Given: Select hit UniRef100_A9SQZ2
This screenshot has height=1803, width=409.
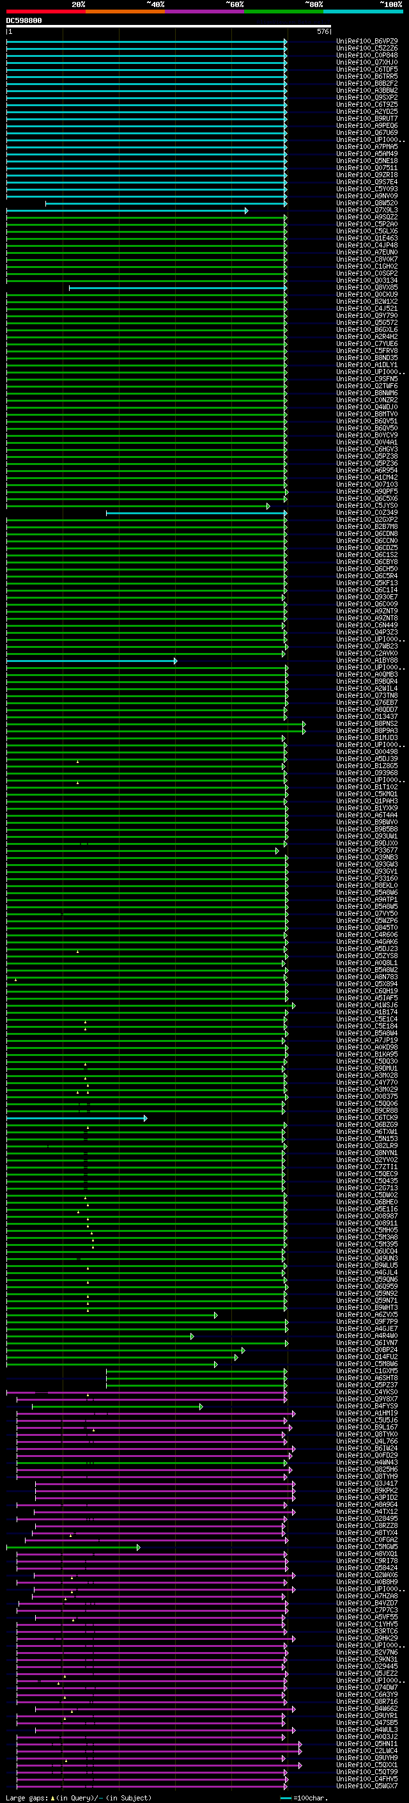Looking at the screenshot, I should pyautogui.click(x=367, y=217).
